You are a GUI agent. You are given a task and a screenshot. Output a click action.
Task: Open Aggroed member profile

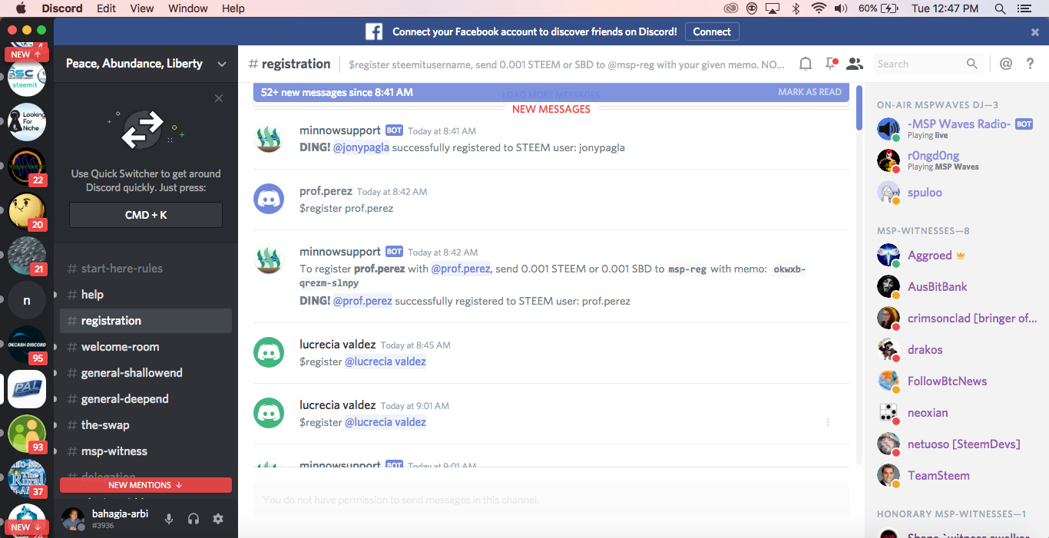(x=955, y=256)
